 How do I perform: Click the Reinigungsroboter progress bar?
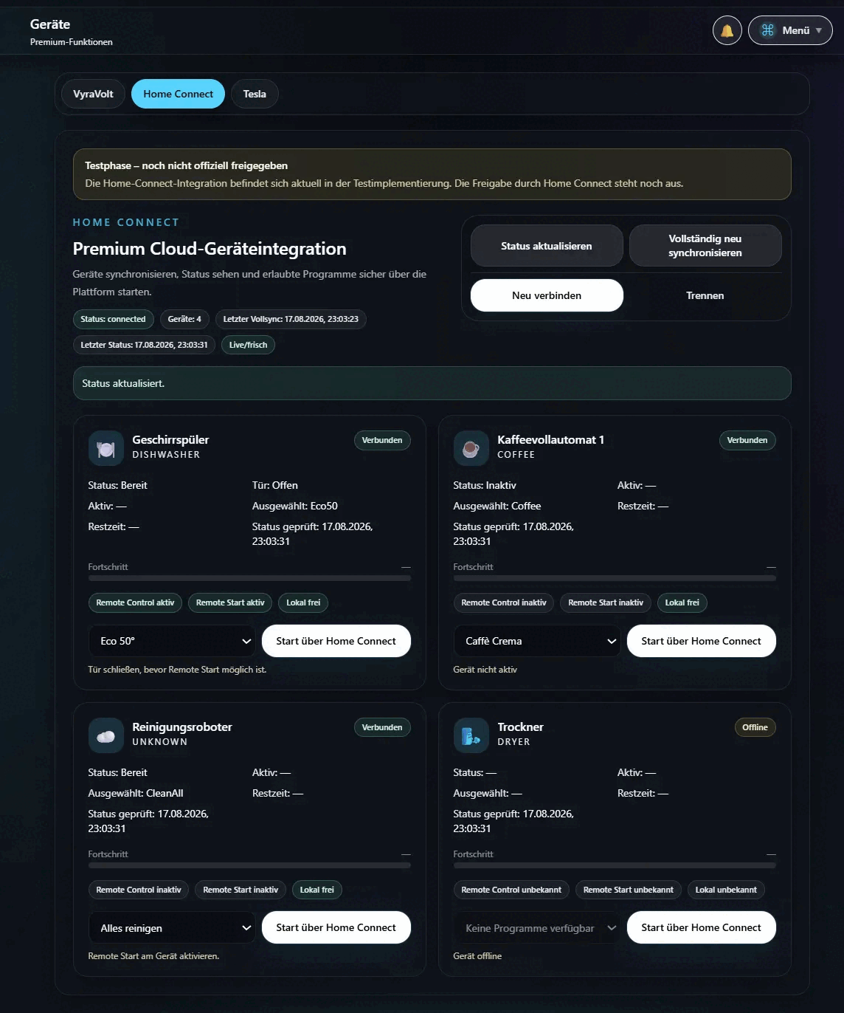(x=249, y=865)
